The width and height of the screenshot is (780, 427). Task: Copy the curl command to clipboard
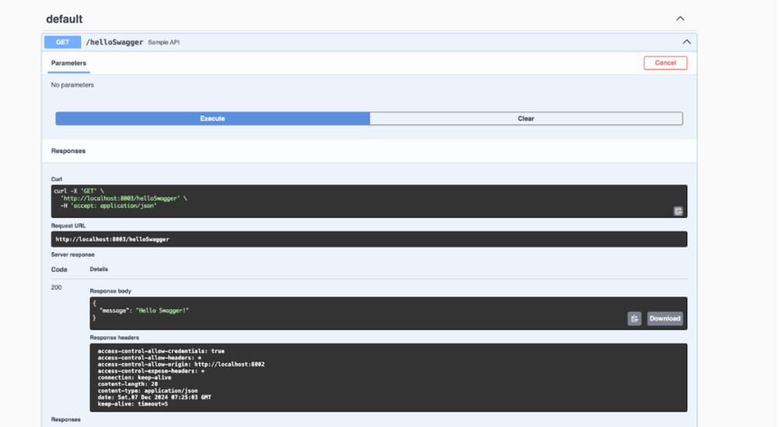[x=678, y=211]
